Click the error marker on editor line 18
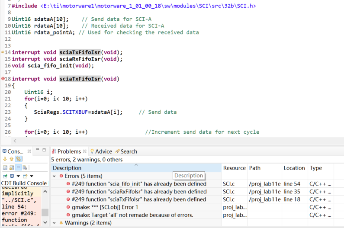This screenshot has height=228, width=344. coord(3,79)
